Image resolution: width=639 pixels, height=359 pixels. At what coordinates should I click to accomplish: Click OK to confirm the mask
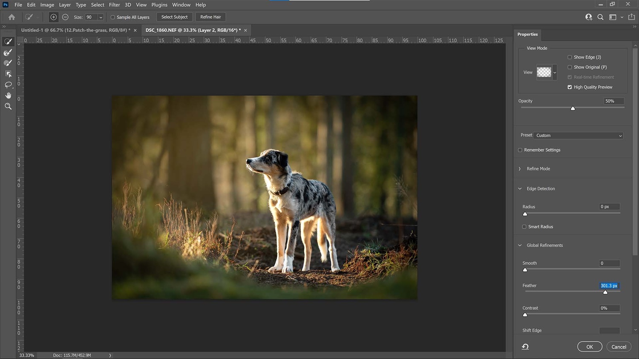click(590, 347)
